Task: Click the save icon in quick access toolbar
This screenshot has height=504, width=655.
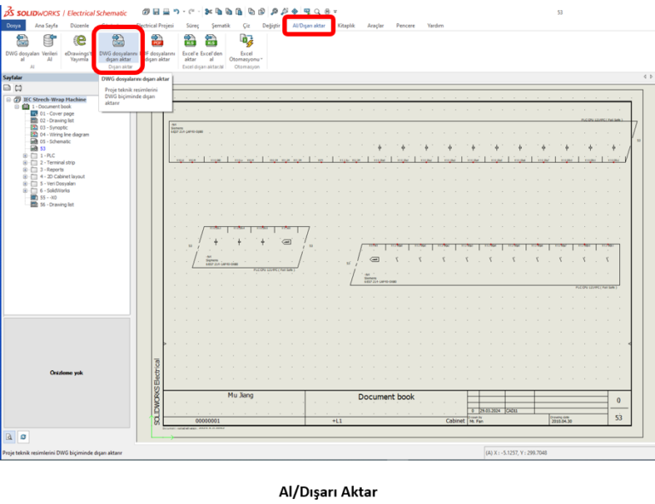Action: coord(155,13)
